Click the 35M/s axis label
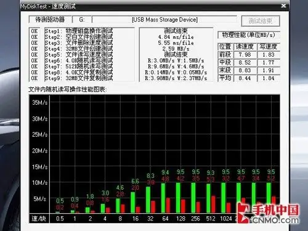The height and width of the screenshot is (231, 308). (x=40, y=102)
